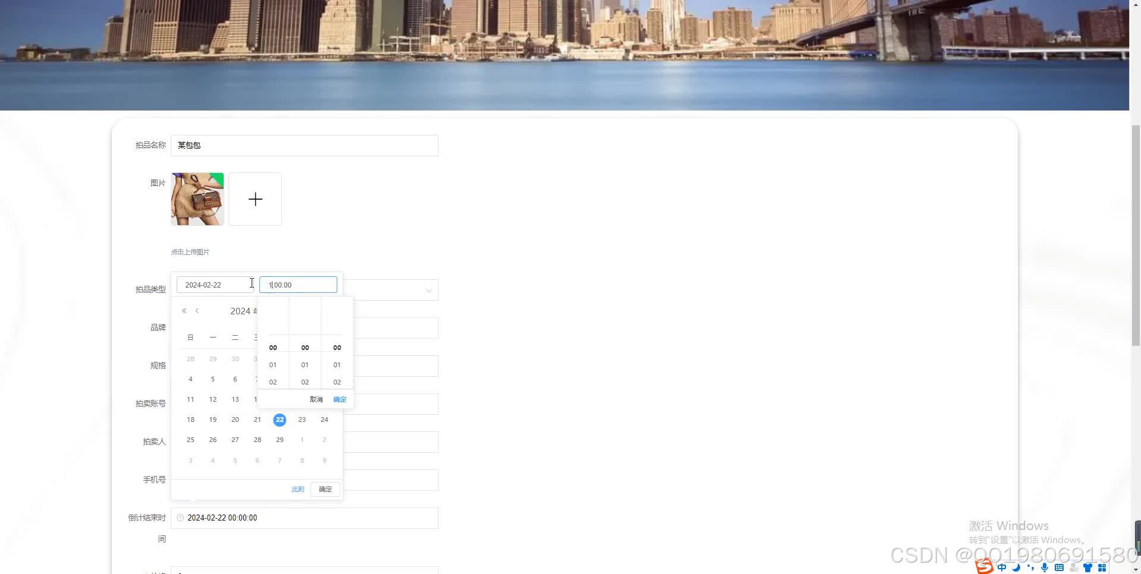Screen dimensions: 1141x574
Task: Click the page vertical scrollbar thumb
Action: coord(1135,236)
